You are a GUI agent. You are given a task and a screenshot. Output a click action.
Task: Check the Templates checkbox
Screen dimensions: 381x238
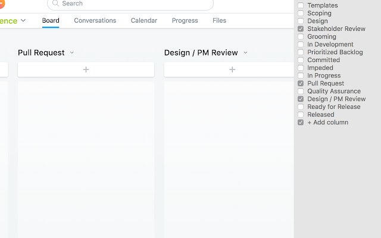(301, 5)
